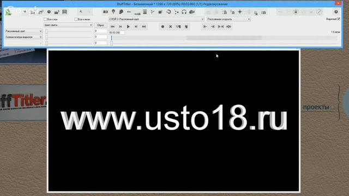Click the third property slider handle

(46, 43)
